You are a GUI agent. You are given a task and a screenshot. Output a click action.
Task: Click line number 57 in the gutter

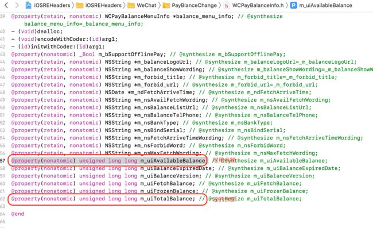(3, 161)
